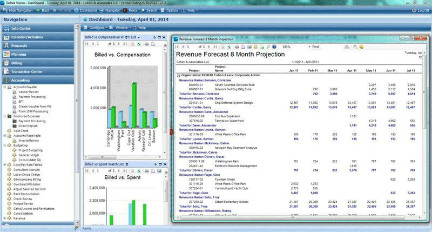This screenshot has height=232, width=432.
Task: Click the Navigation panel vertical scrollbar
Action: coord(78,130)
